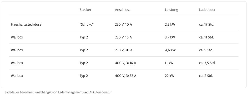248x96 pixels.
Task: Select the 4,6 kW power cell
Action: 170,50
